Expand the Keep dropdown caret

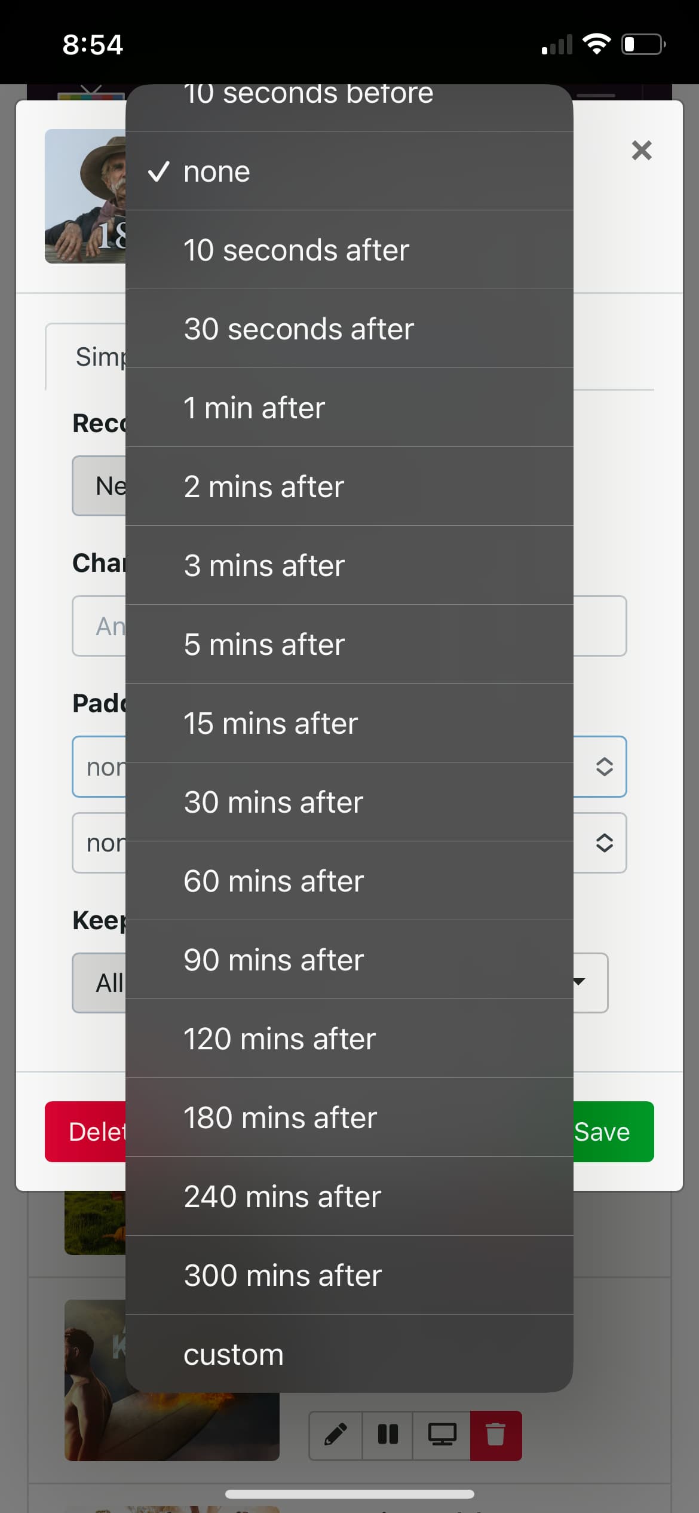pyautogui.click(x=579, y=982)
